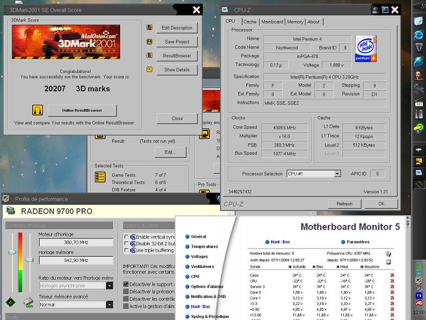Uncheck Désactiver le support checkbox
Image resolution: width=426 pixels, height=320 pixels.
126,284
